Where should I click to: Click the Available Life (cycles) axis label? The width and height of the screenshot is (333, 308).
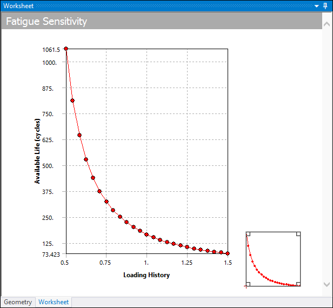pos(37,151)
